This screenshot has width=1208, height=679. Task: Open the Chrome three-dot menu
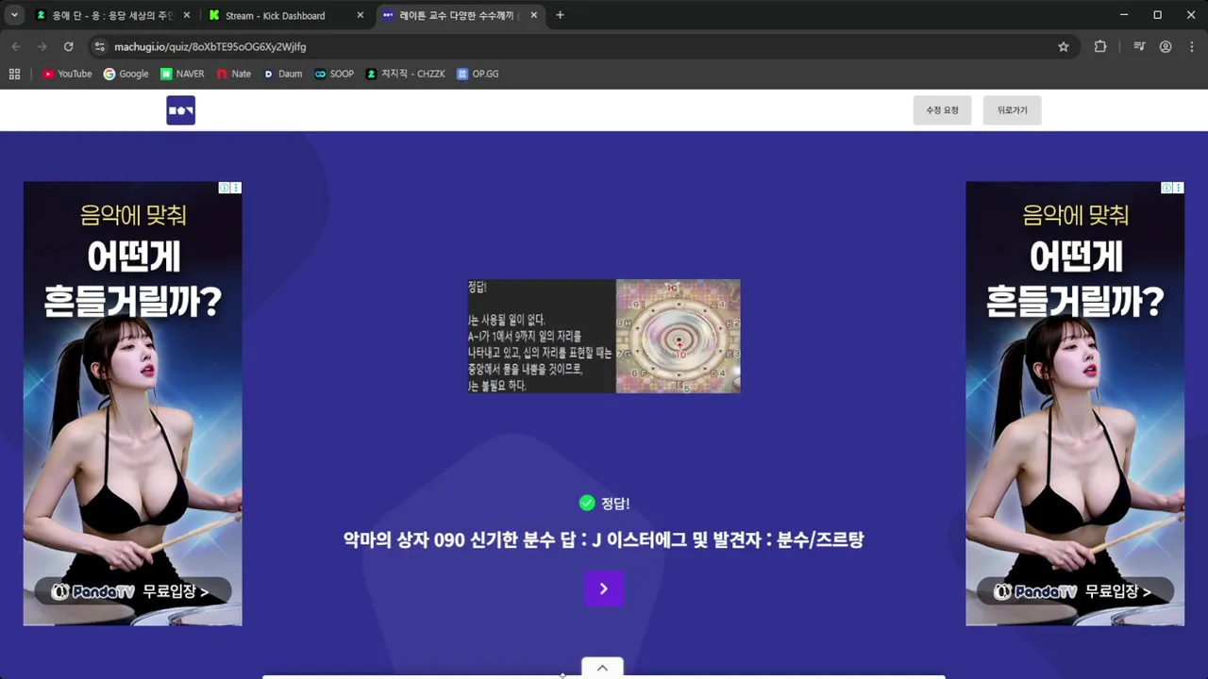(x=1192, y=46)
